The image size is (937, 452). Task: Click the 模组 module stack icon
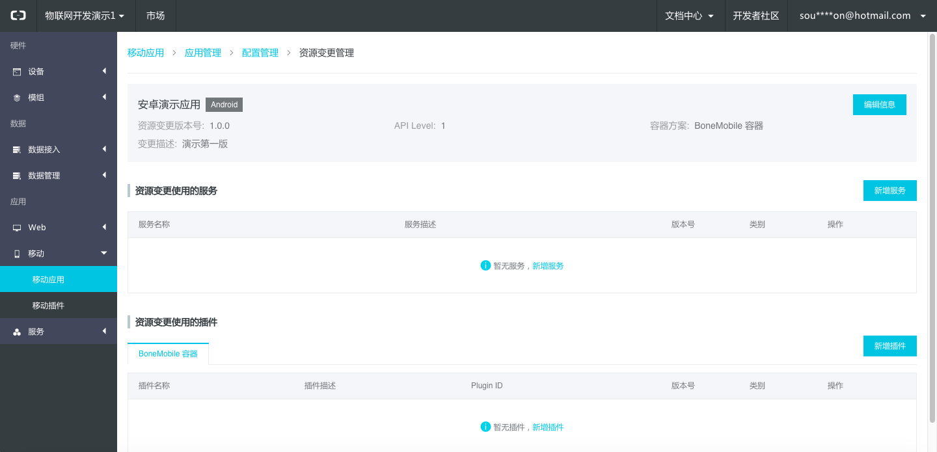[x=17, y=98]
